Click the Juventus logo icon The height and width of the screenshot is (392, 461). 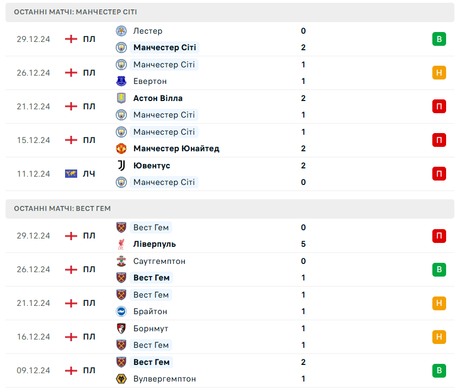pos(121,166)
